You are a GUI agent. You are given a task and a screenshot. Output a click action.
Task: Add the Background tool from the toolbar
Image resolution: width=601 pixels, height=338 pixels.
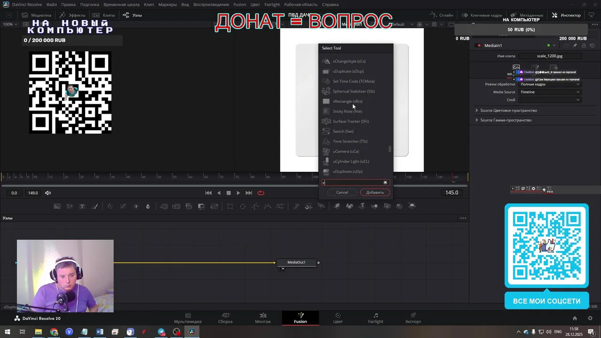[57, 206]
